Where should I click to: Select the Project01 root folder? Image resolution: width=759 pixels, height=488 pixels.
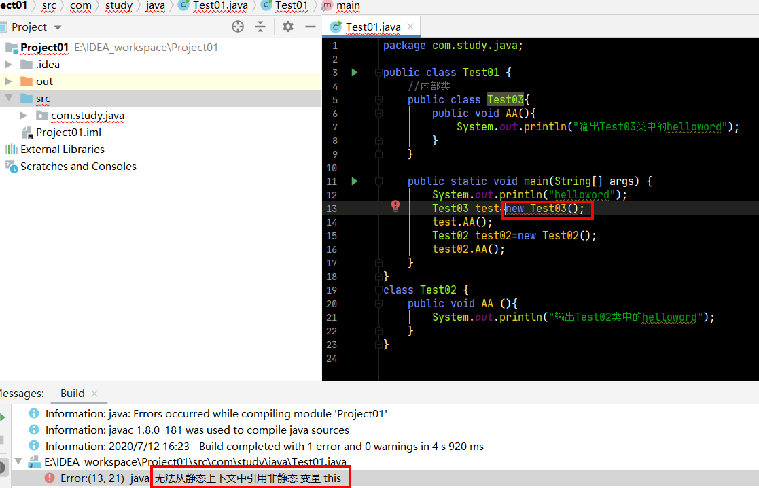tap(45, 48)
